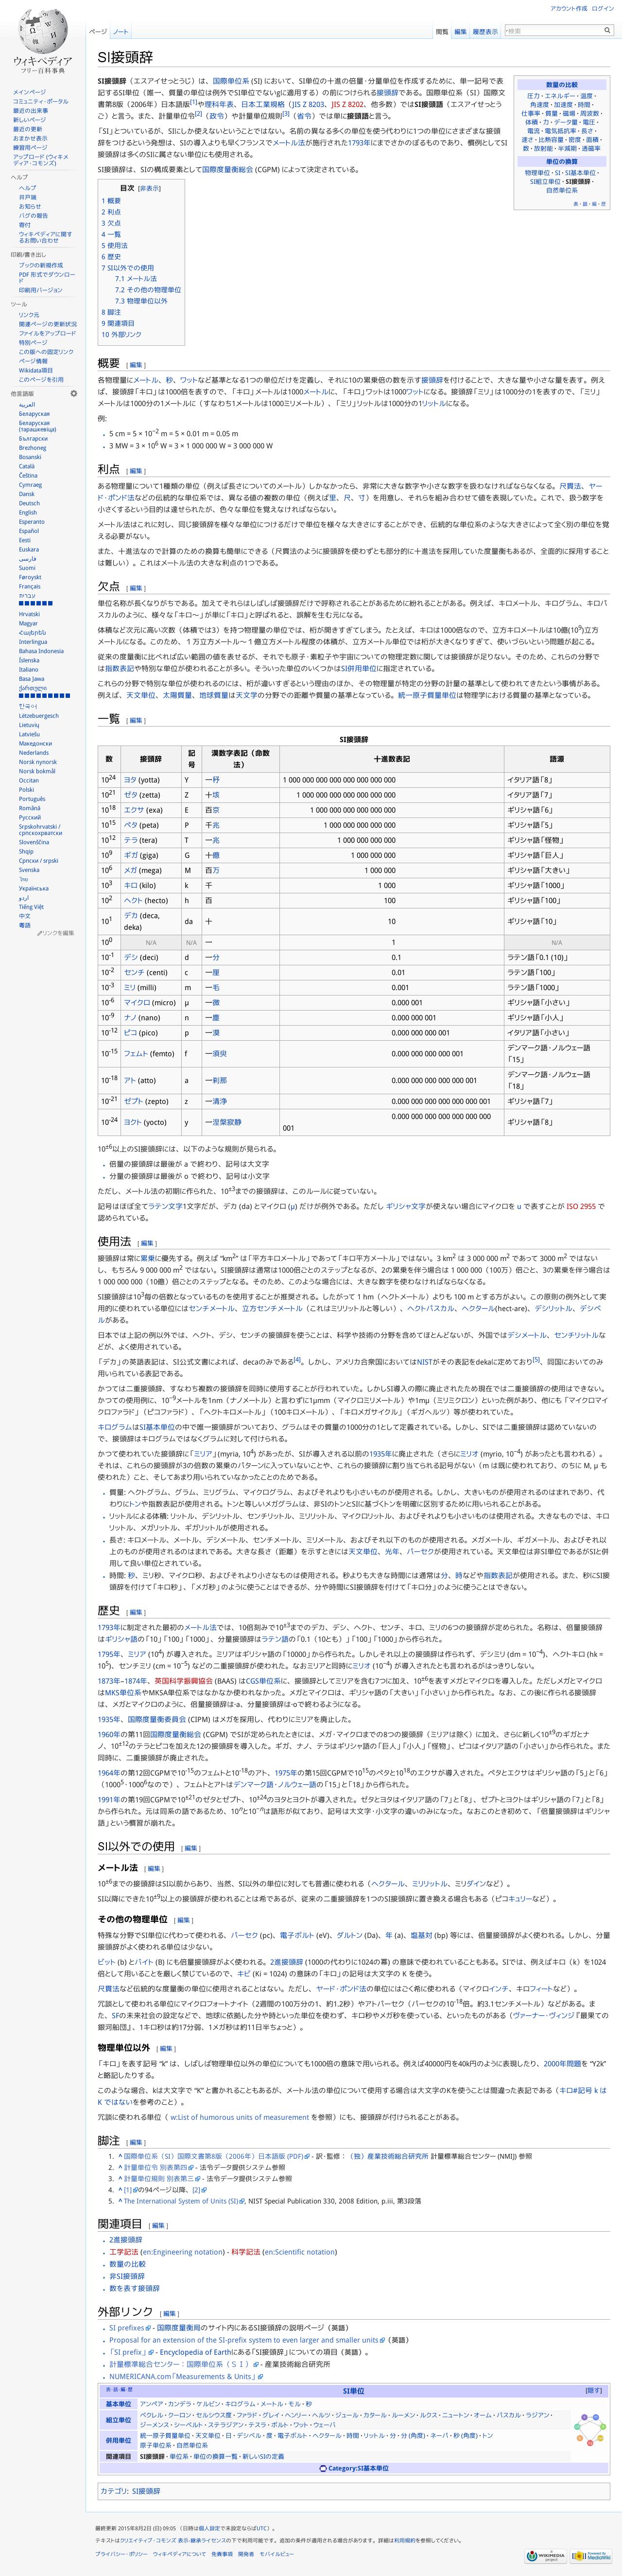Open the ISO 2955 red link

pos(580,1206)
